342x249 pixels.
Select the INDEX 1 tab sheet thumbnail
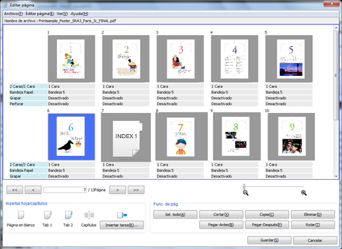point(126,137)
